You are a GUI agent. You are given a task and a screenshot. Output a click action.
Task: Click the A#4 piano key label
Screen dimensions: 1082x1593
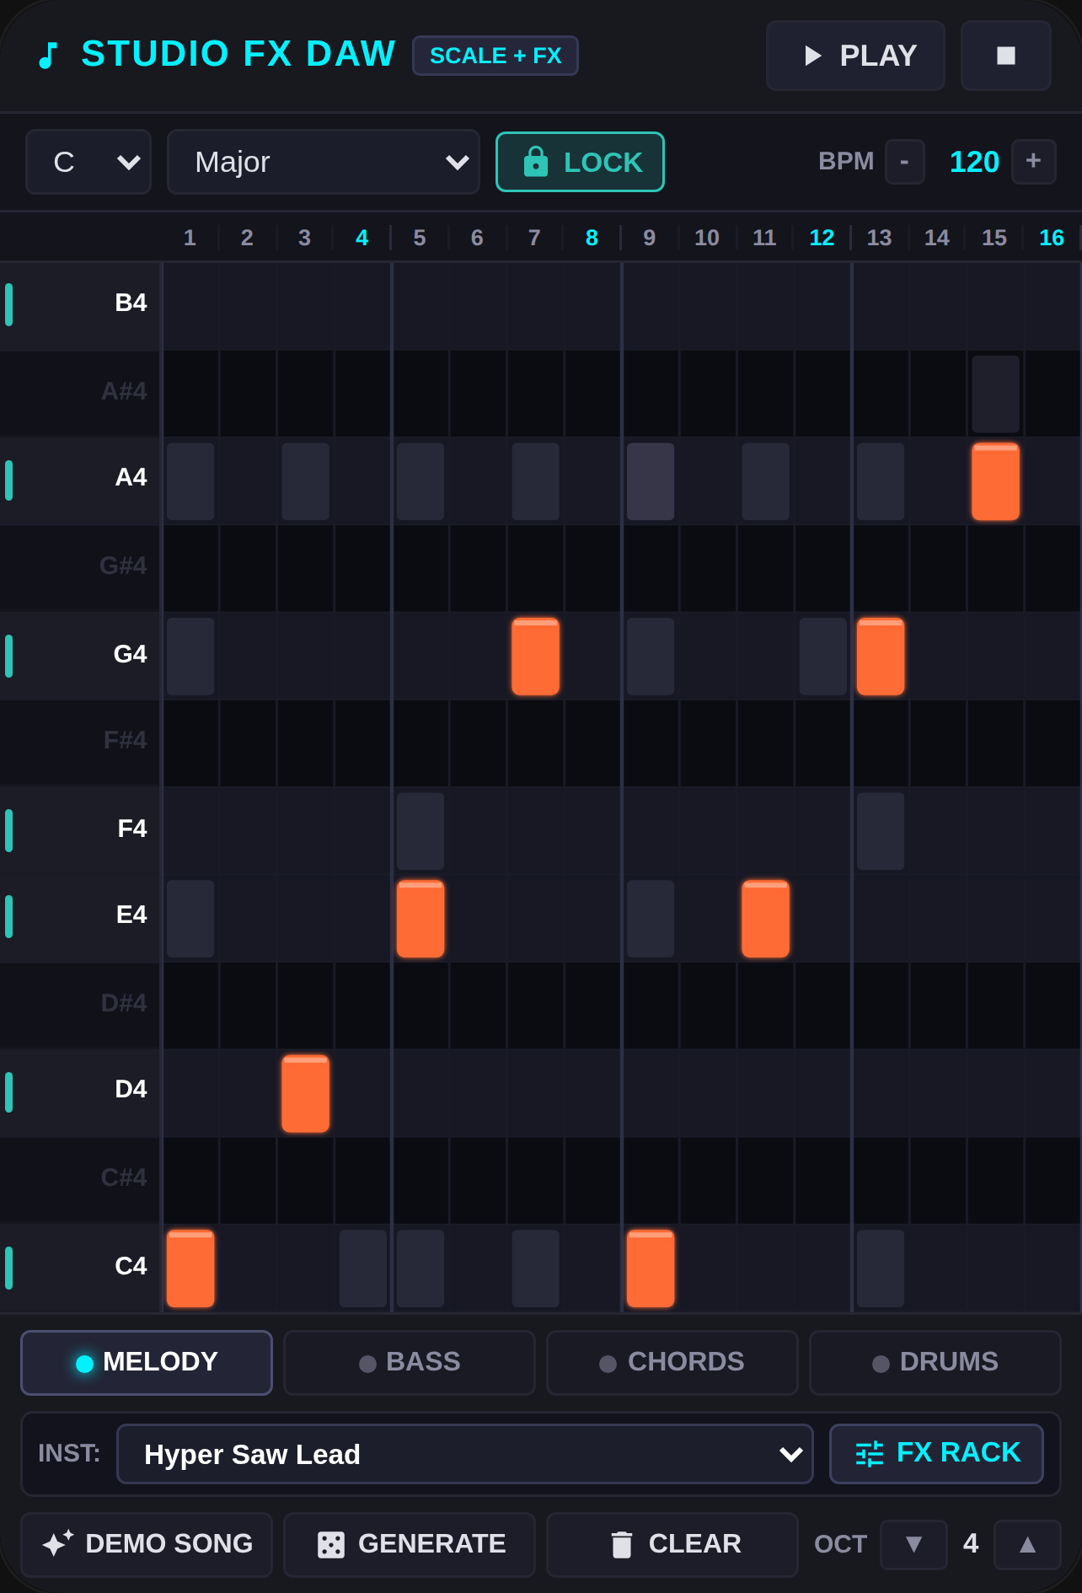tap(81, 392)
